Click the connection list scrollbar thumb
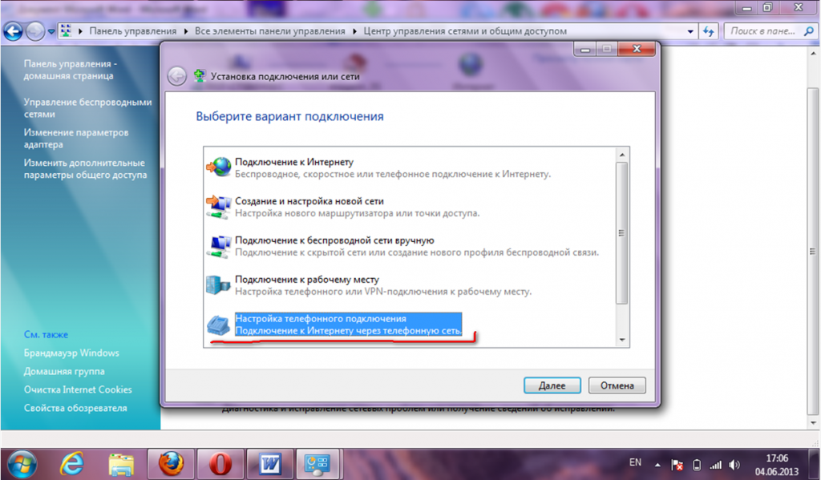 (x=622, y=233)
